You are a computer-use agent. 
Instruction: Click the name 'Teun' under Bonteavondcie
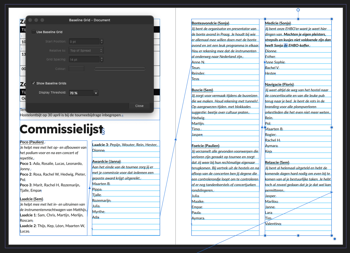(x=196, y=67)
